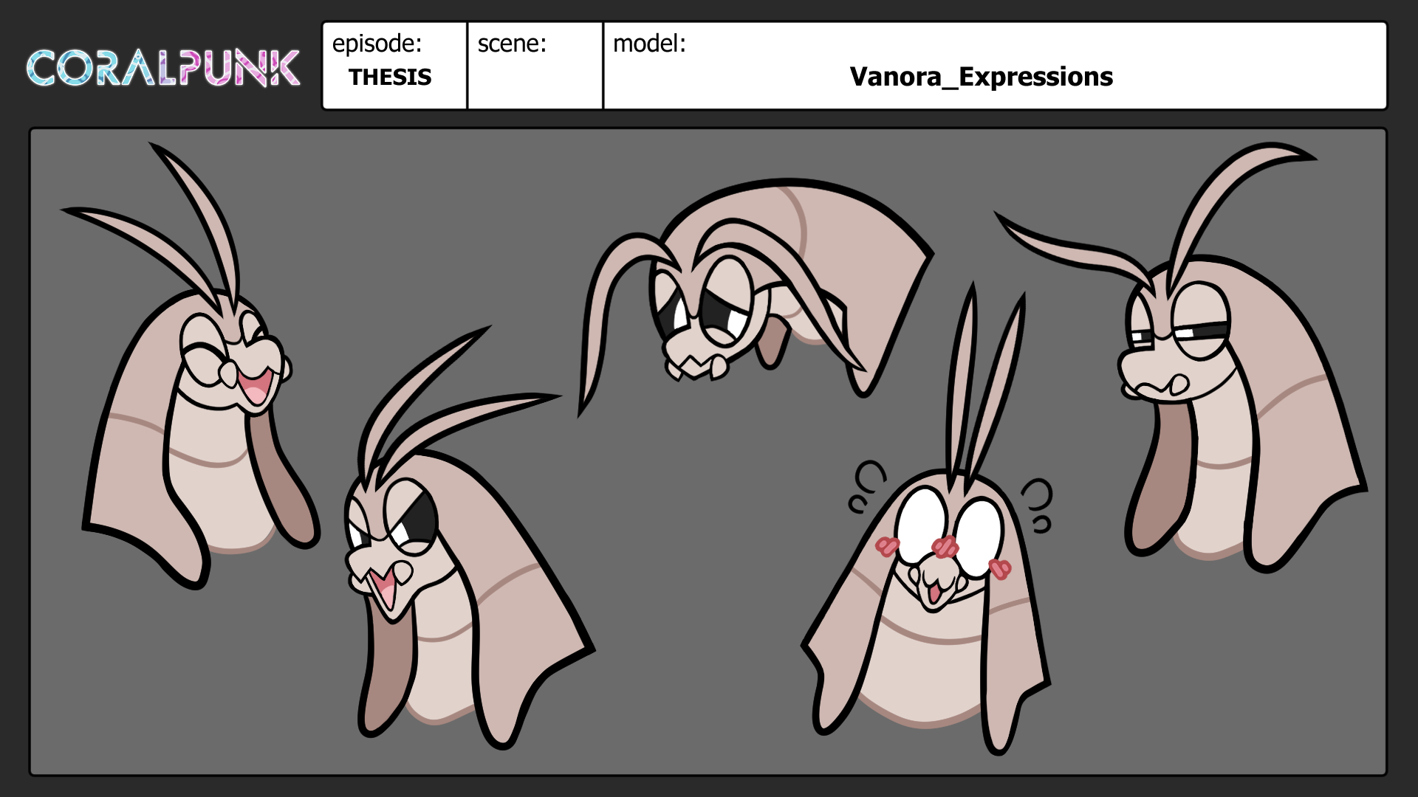Click the black eye of angry Vanora

[418, 520]
